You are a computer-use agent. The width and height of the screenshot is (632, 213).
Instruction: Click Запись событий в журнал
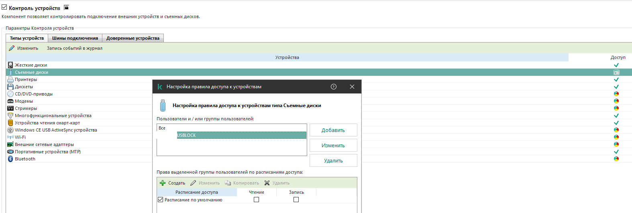coord(75,48)
